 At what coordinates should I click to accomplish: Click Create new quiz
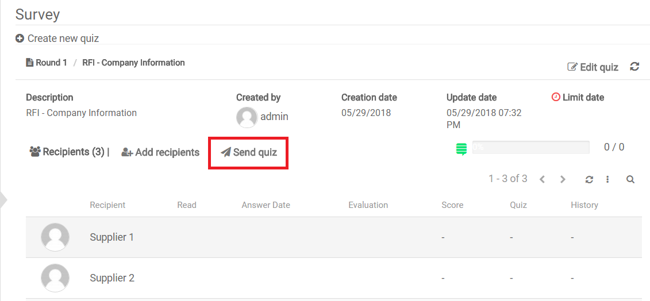tap(57, 38)
